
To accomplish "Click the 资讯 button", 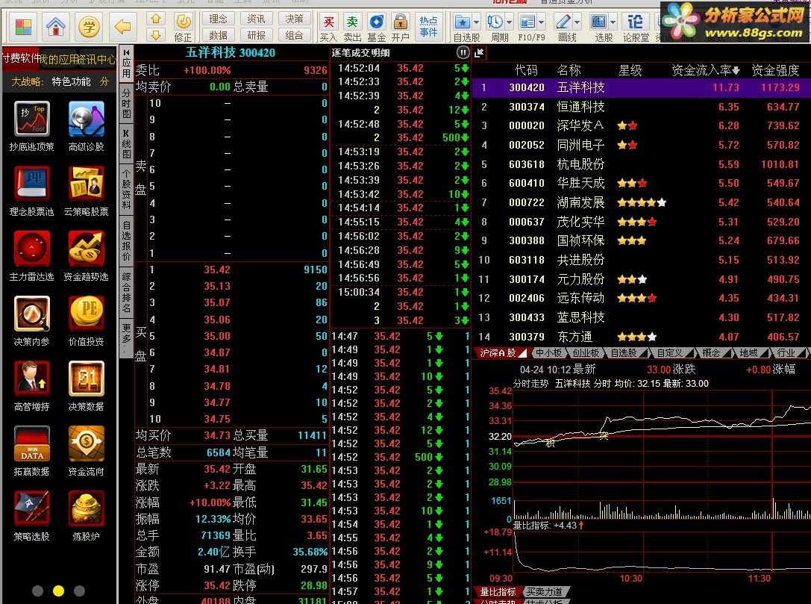I will point(256,19).
